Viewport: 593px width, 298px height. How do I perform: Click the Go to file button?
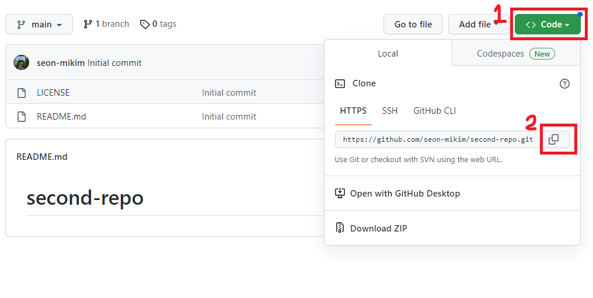click(413, 24)
